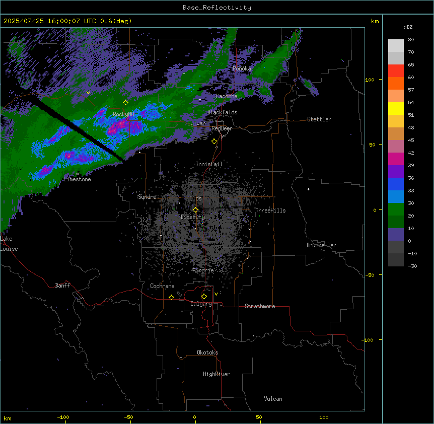Select the purple 39-36 dBZ legend swatch
Viewport: 434px width, 424px height.
click(396, 172)
